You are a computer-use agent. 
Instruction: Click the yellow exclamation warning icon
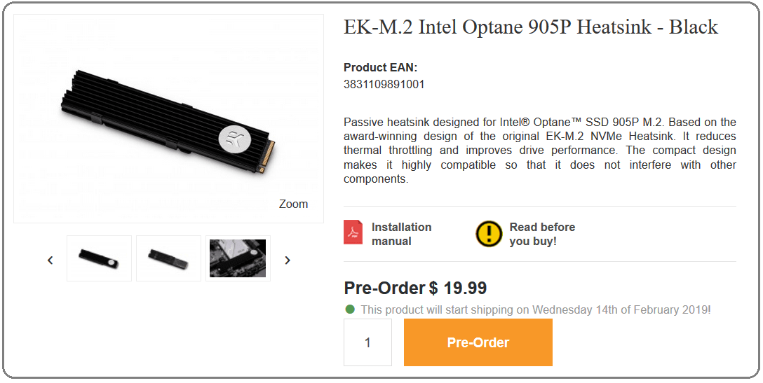tap(489, 234)
